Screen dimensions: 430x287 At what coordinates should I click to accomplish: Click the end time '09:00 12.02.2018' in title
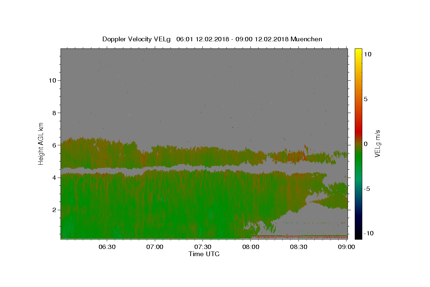[x=262, y=39]
